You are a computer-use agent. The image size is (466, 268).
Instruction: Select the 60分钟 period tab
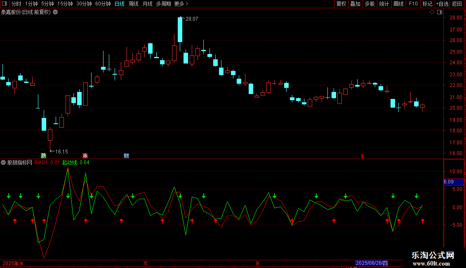(103, 4)
